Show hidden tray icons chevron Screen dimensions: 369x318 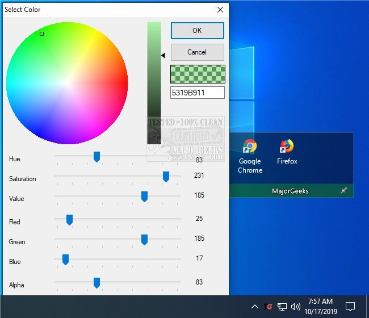tap(255, 307)
